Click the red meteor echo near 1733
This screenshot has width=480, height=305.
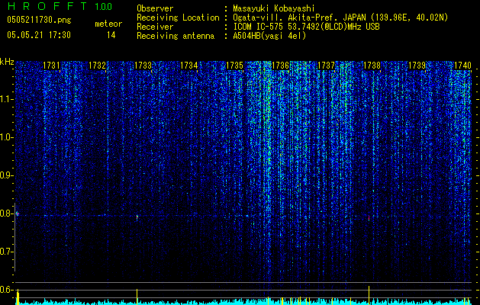pyautogui.click(x=137, y=217)
